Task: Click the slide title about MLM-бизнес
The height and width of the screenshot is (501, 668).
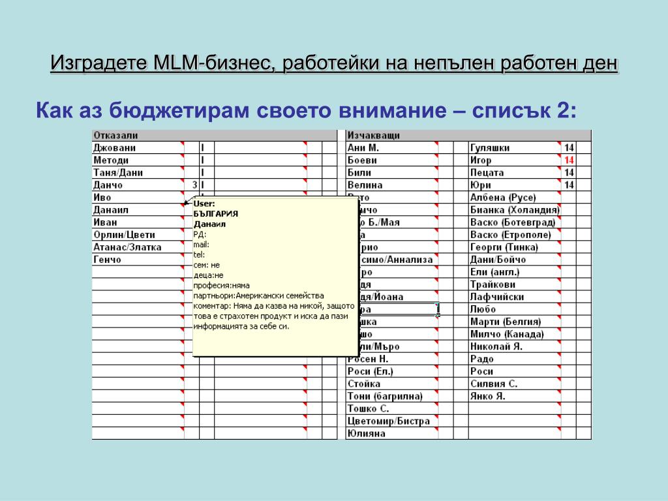Action: 334,63
